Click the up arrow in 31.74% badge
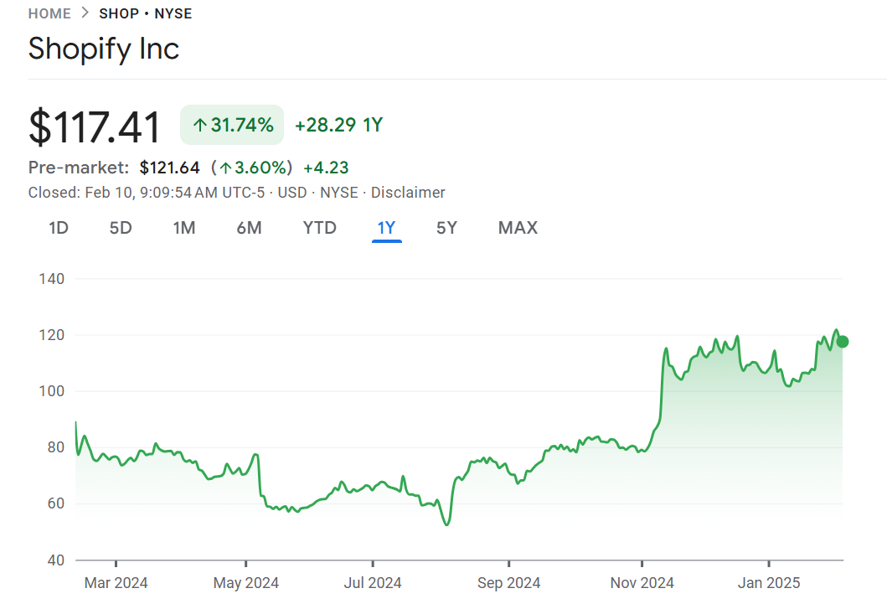This screenshot has height=609, width=887. [199, 126]
